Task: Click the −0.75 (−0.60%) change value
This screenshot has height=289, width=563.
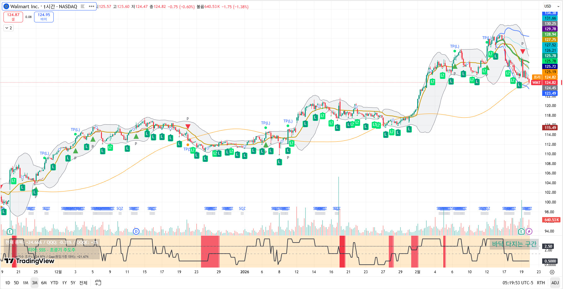Action: 181,7
